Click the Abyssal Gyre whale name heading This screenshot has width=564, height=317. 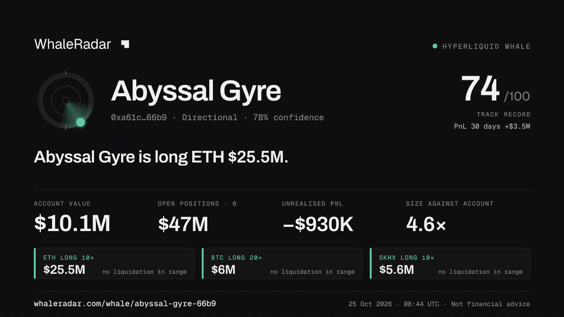click(196, 91)
